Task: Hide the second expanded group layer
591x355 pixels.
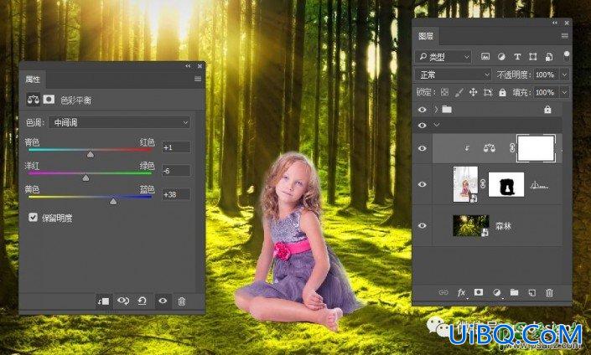Action: click(x=423, y=125)
